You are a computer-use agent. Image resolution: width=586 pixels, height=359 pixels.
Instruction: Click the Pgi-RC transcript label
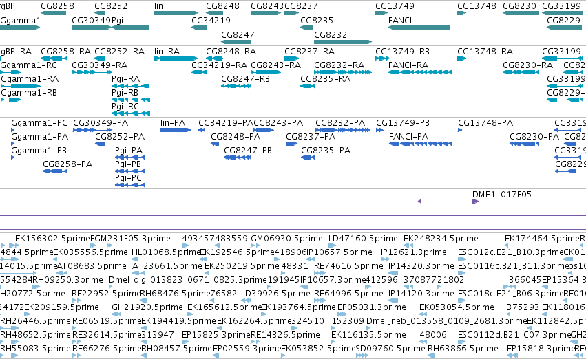125,107
